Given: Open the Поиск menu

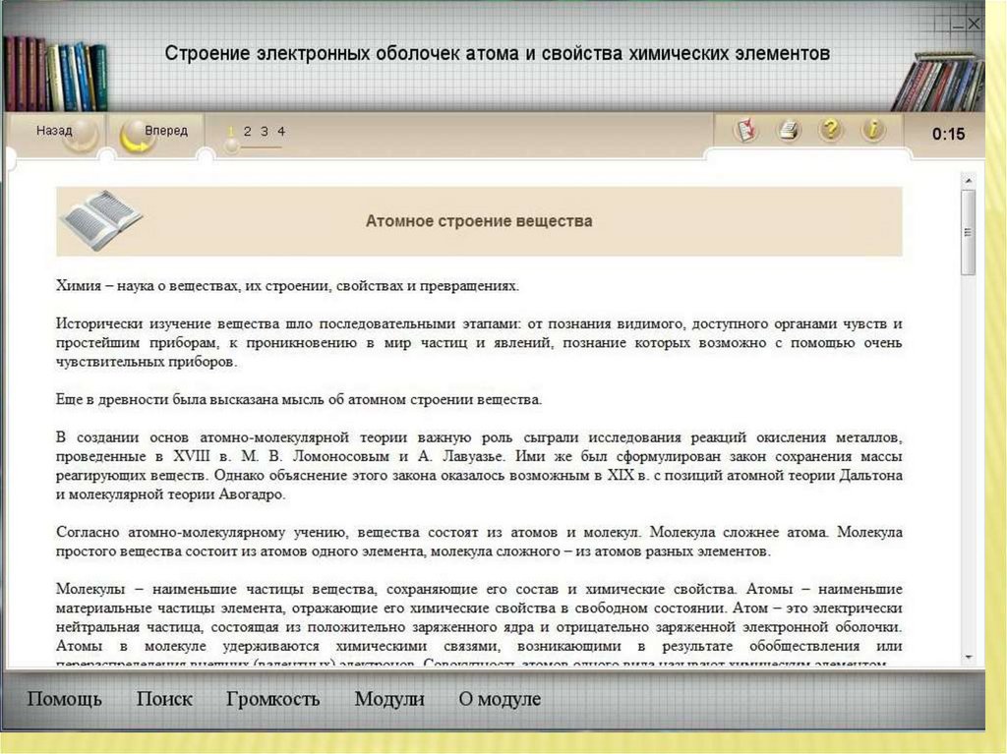Looking at the screenshot, I should click(x=164, y=699).
